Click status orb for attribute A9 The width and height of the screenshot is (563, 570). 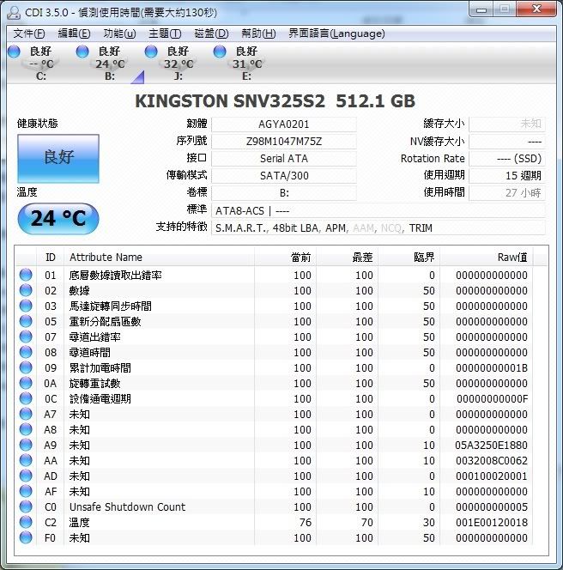(x=26, y=445)
